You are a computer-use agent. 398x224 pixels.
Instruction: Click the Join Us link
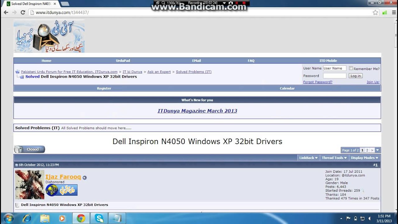point(373,82)
